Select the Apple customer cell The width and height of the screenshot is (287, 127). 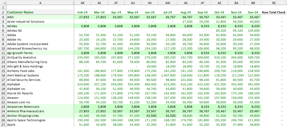point(40,125)
